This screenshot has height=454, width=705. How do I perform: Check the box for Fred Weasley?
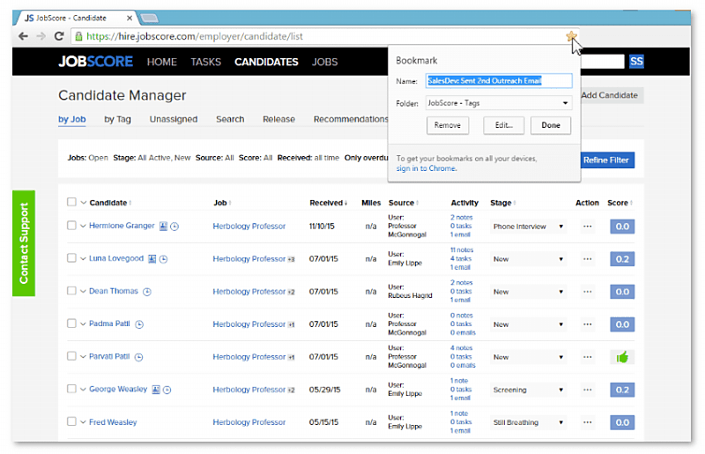click(71, 421)
